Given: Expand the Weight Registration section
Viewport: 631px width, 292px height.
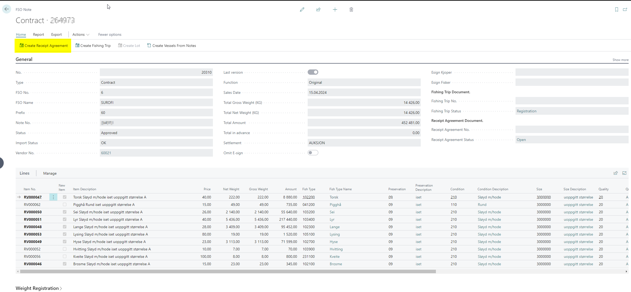Looking at the screenshot, I should [38, 288].
